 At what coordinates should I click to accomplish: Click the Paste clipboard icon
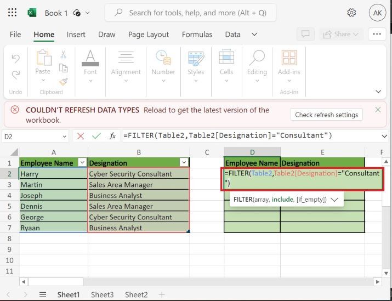43,58
